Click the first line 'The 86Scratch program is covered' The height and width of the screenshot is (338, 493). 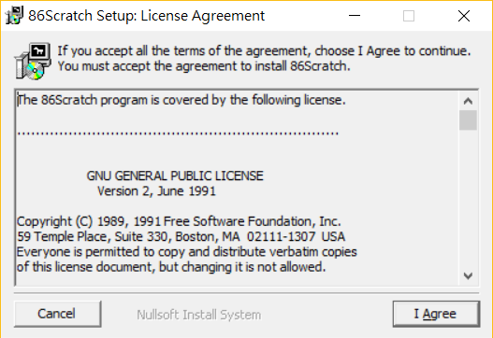pyautogui.click(x=181, y=100)
